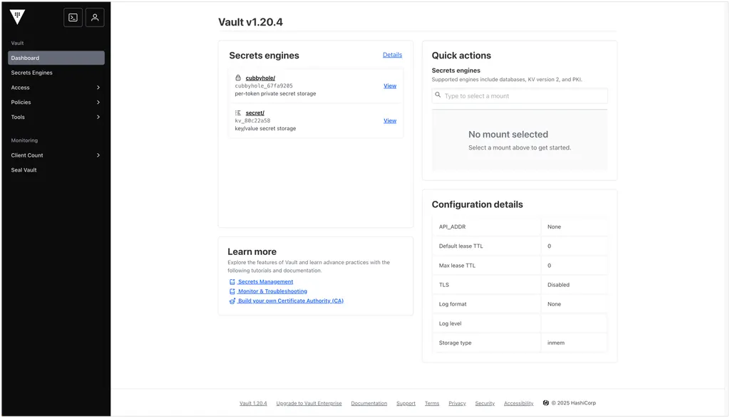Screen dimensions: 730x418
Task: Click the cubbyhole lock icon
Action: pos(238,78)
